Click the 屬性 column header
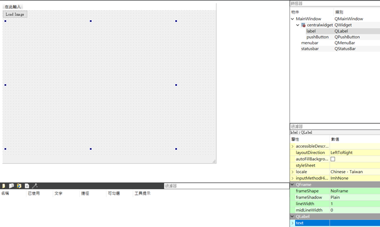Image resolution: width=380 pixels, height=227 pixels. click(295, 139)
